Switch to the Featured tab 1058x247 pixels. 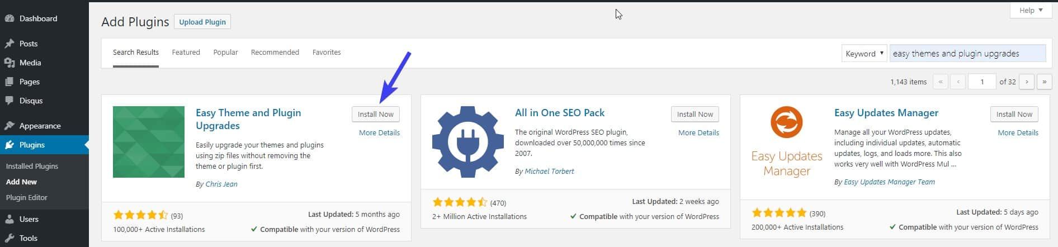(x=186, y=53)
